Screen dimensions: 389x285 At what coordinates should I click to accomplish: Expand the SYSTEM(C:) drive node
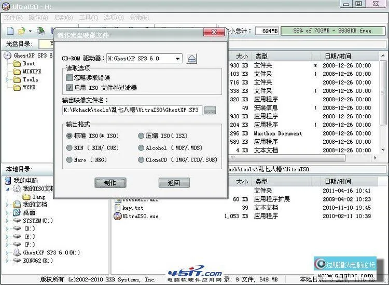pyautogui.click(x=7, y=221)
